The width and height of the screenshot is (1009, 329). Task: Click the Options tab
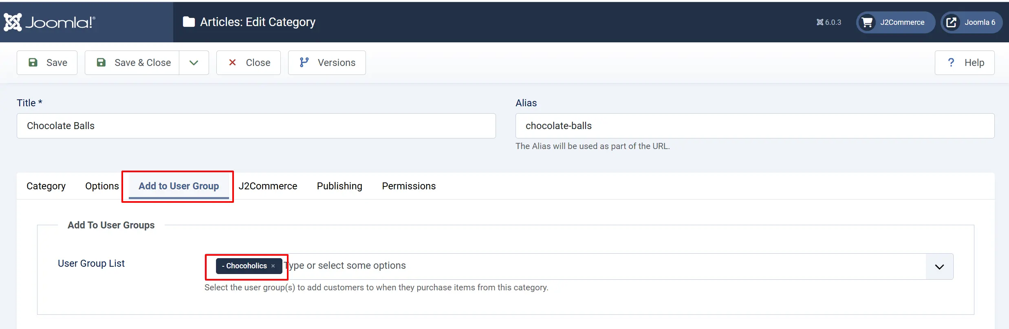coord(102,186)
